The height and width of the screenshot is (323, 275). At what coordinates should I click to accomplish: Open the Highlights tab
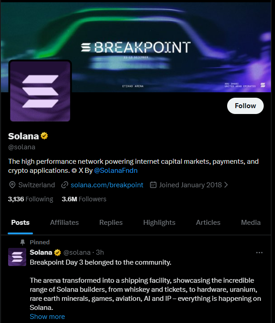tap(159, 223)
